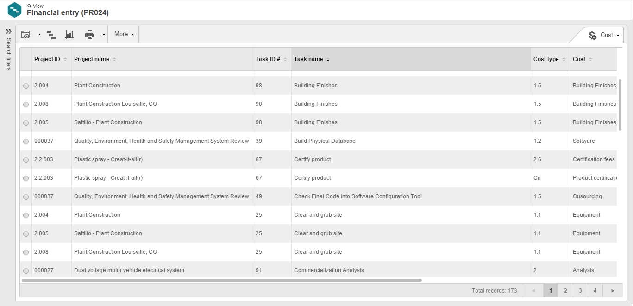The width and height of the screenshot is (633, 306).
Task: Sort by Cost column header
Action: (593, 59)
